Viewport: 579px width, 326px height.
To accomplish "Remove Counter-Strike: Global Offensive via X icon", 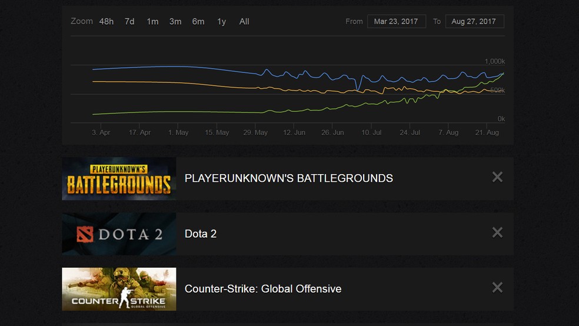I will point(497,288).
